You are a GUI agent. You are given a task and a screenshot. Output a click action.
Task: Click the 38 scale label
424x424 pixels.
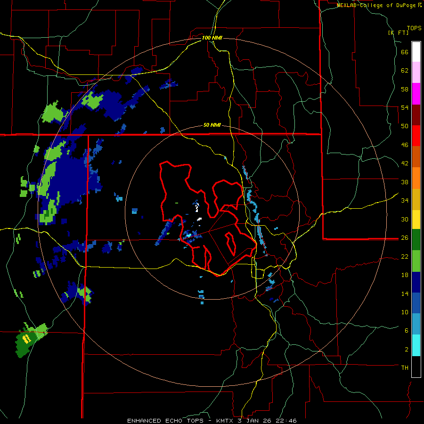pyautogui.click(x=405, y=182)
